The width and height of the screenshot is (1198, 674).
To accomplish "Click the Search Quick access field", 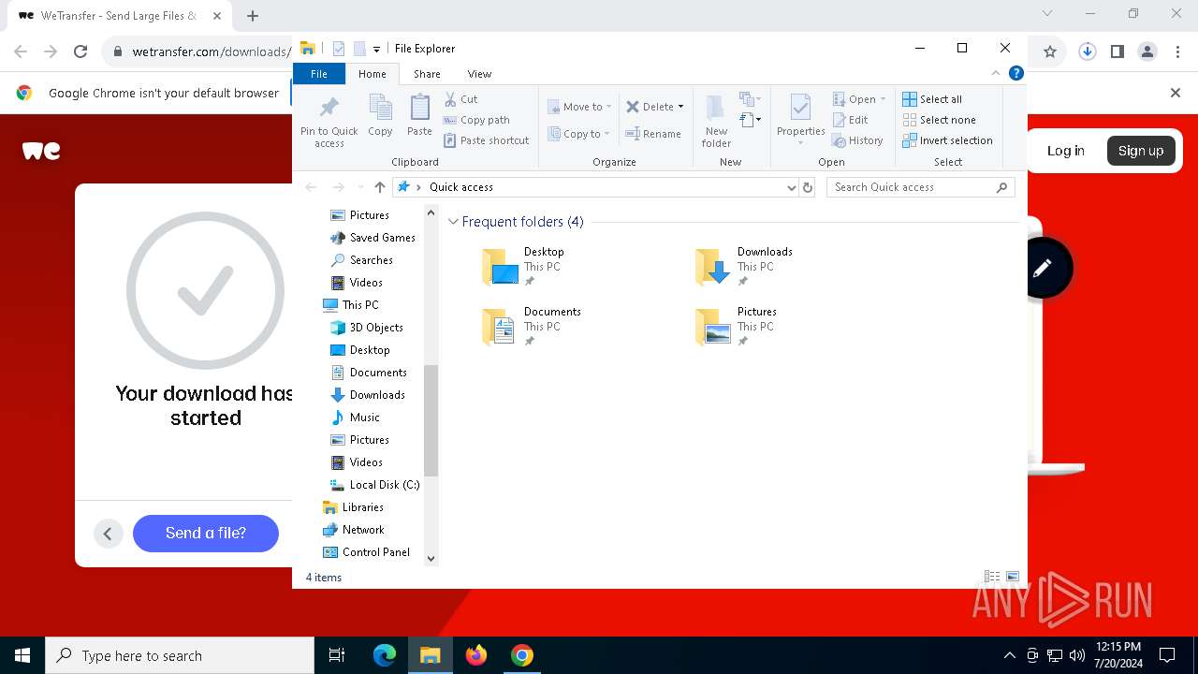I will (x=921, y=187).
